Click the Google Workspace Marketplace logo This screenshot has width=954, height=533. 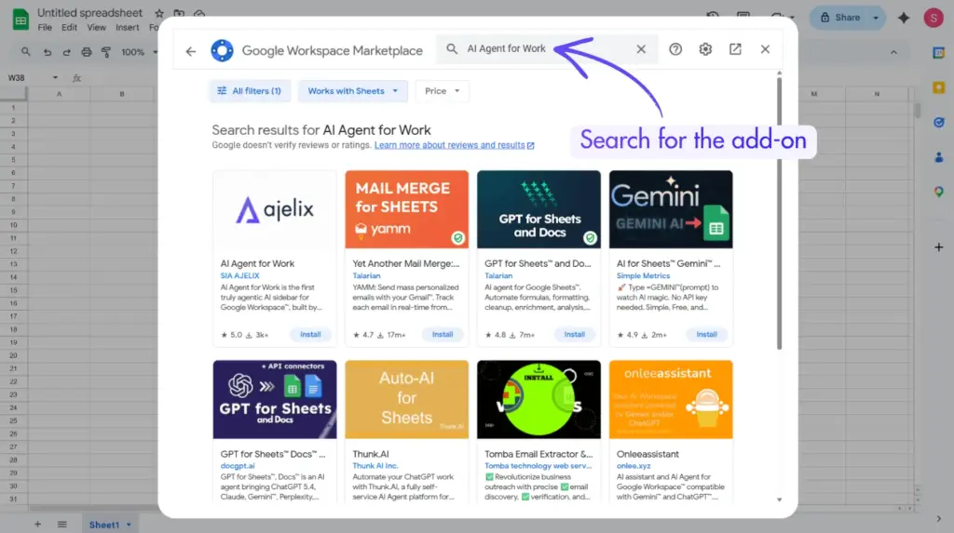tap(222, 50)
